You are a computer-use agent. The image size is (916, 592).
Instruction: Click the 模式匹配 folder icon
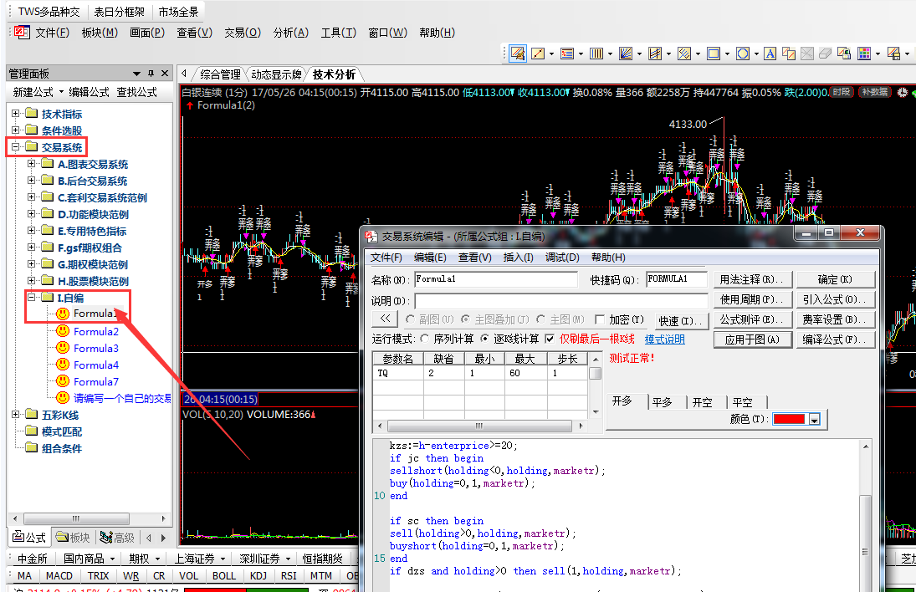coord(32,431)
